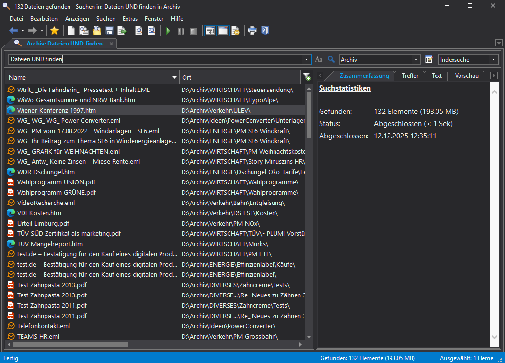
Task: Click the Ort column header
Action: (x=240, y=77)
